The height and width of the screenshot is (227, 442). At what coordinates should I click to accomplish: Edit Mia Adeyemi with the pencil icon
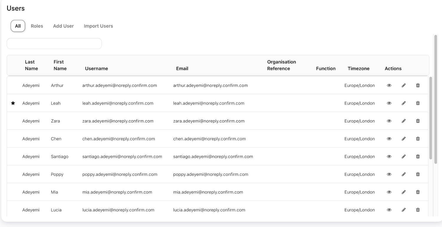404,192
